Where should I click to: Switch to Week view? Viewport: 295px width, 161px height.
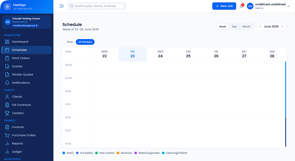pos(223,27)
